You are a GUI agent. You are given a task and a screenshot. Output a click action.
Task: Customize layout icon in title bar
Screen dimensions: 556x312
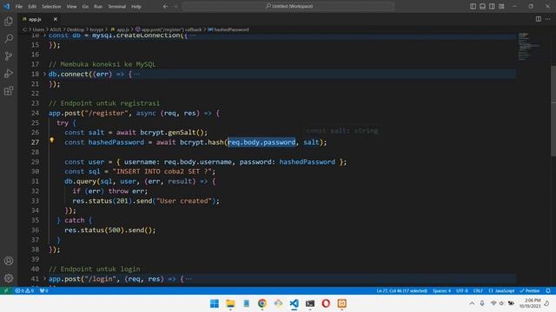[501, 6]
